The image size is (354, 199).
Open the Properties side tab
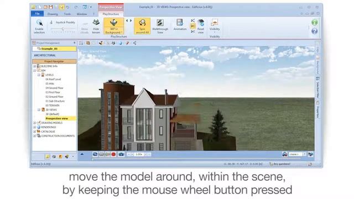pyautogui.click(x=317, y=109)
